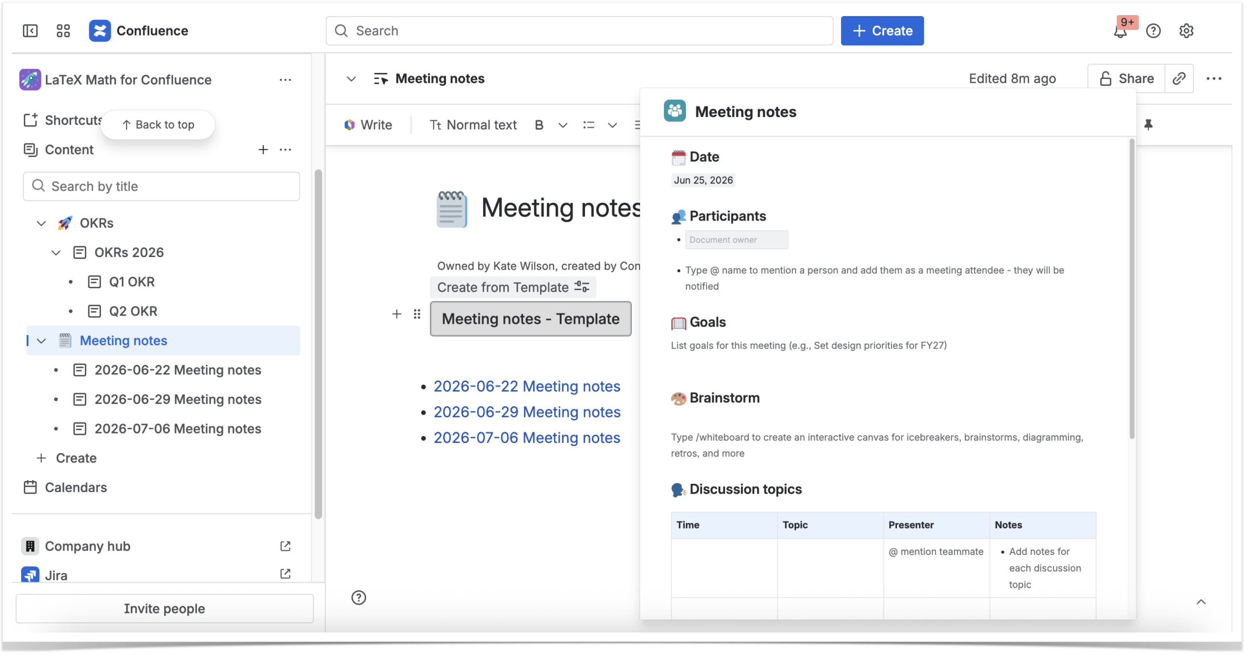Collapse the sidebar using the panel icon

[30, 31]
